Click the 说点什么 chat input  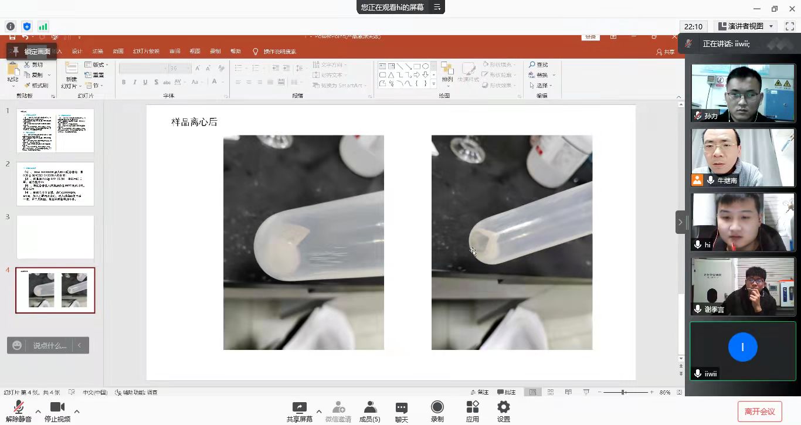tap(50, 345)
